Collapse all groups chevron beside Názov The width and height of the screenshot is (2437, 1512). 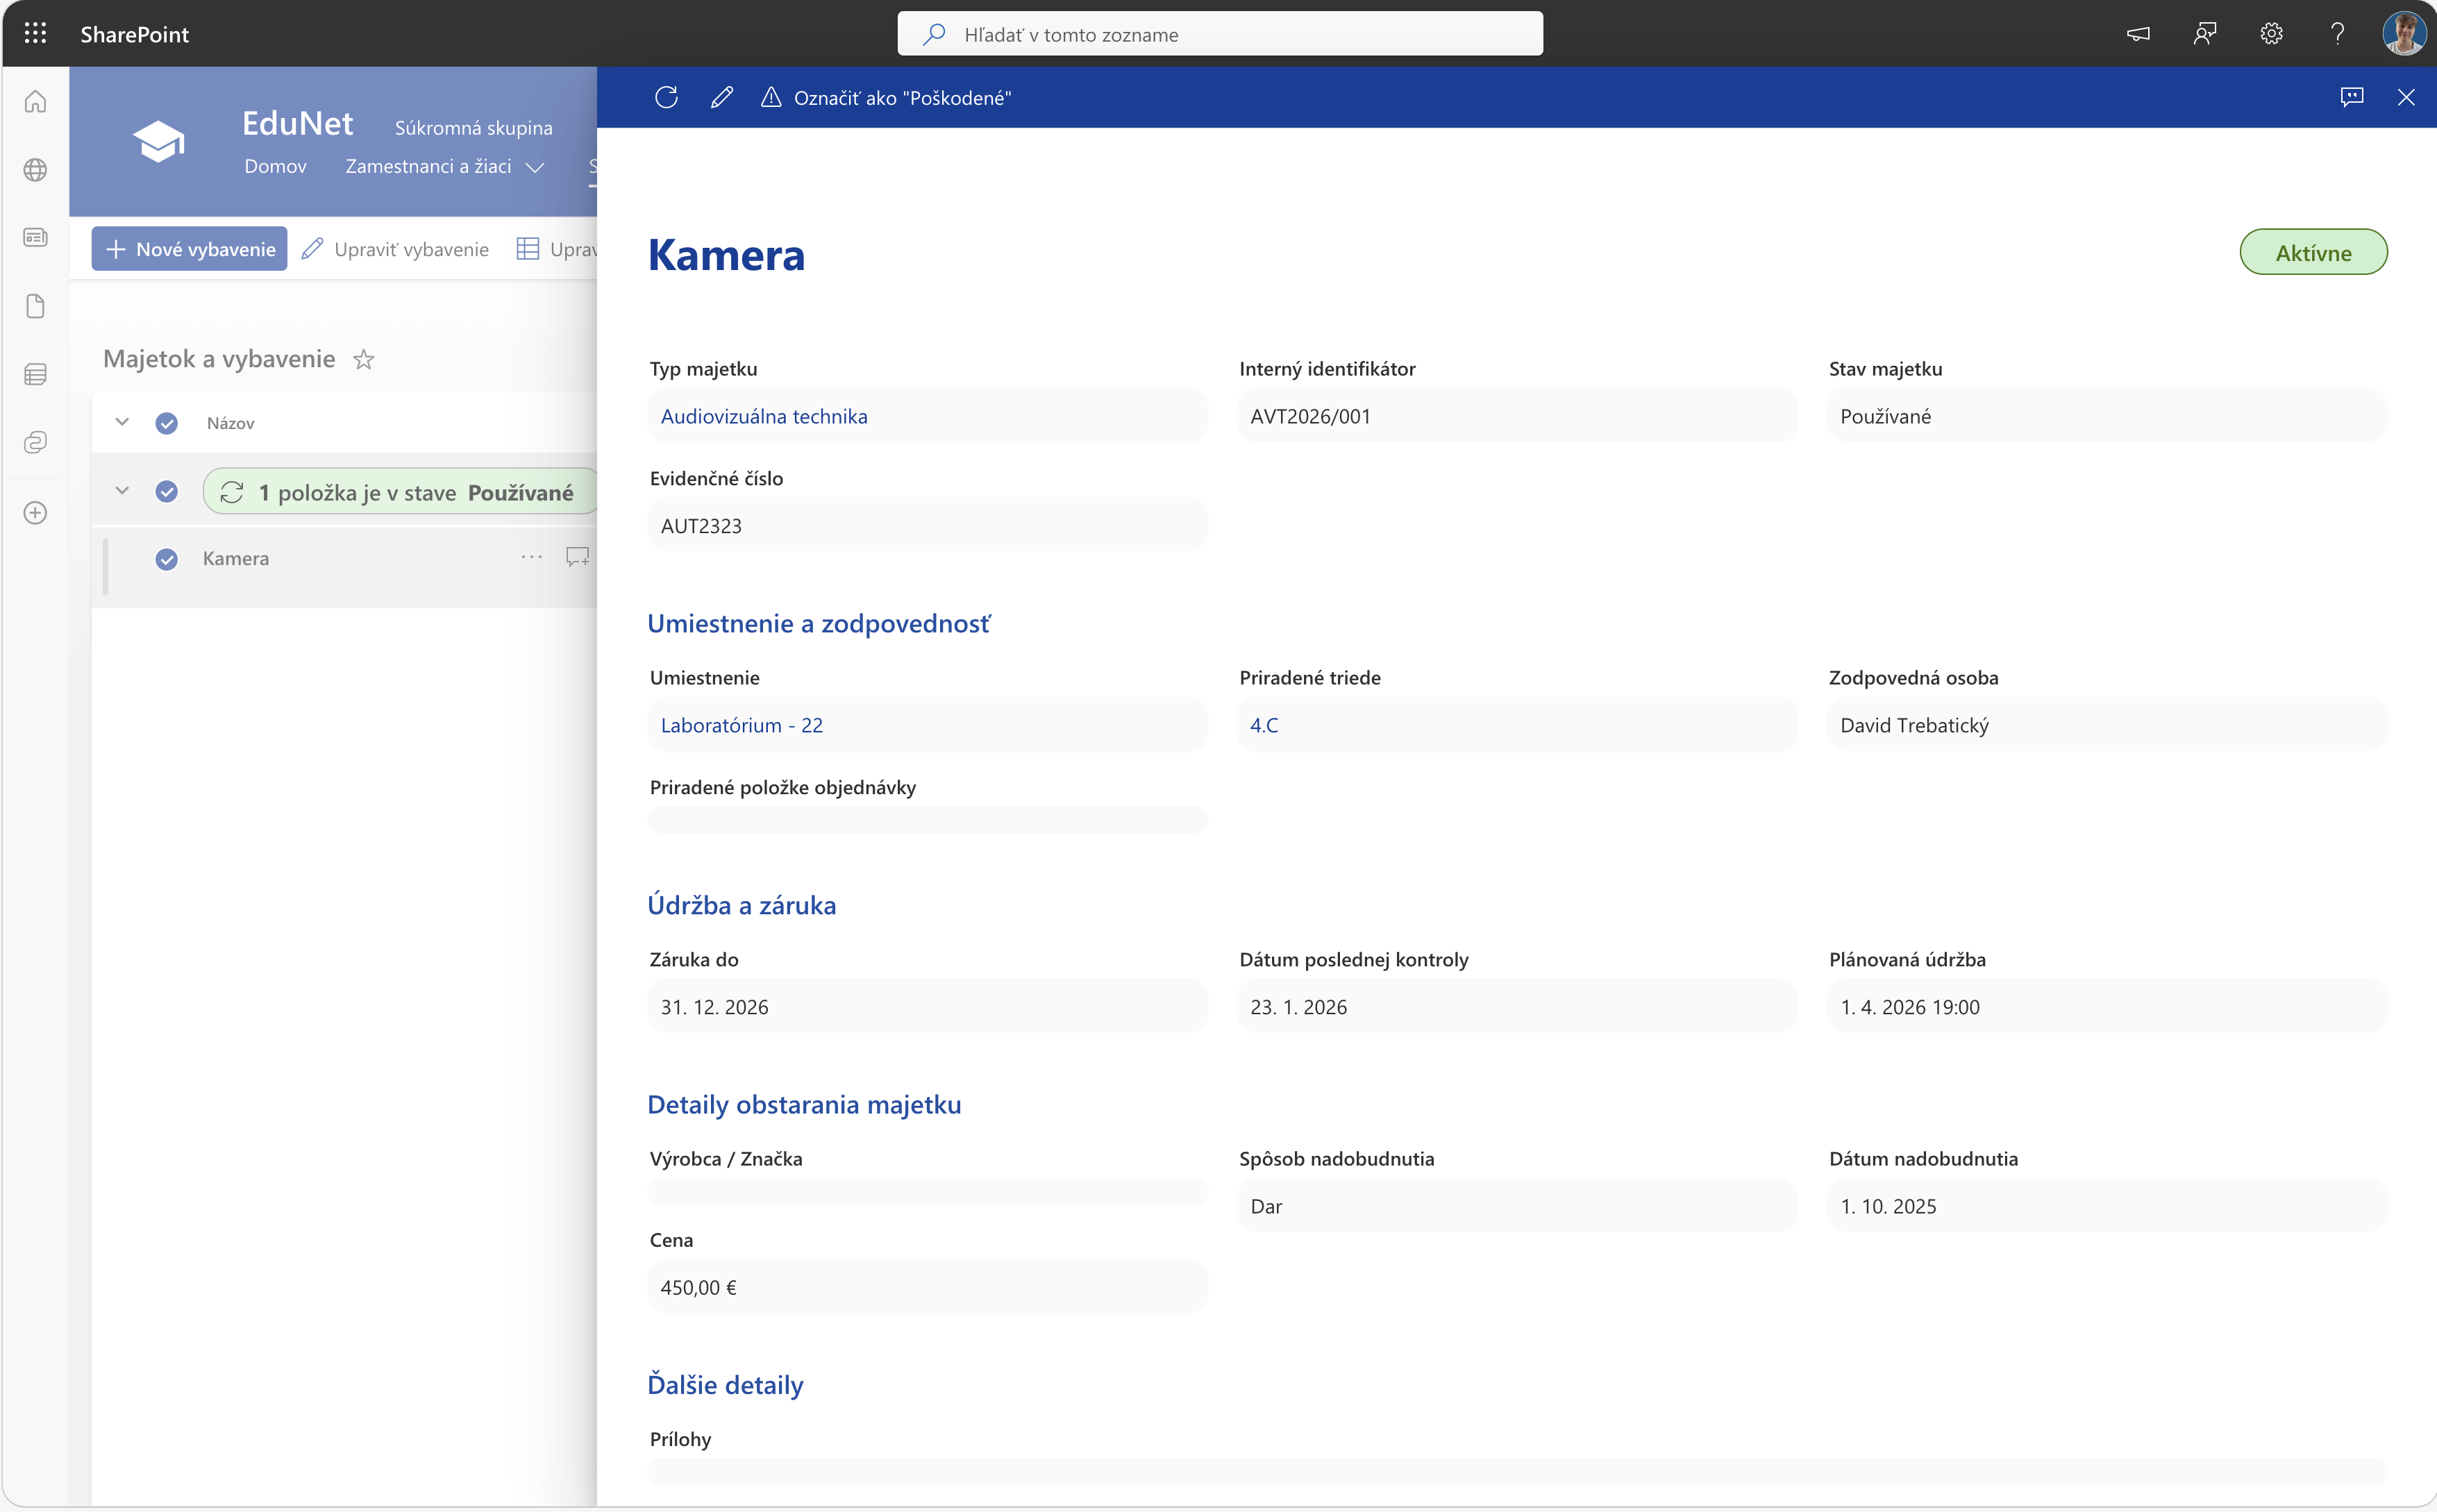(122, 422)
